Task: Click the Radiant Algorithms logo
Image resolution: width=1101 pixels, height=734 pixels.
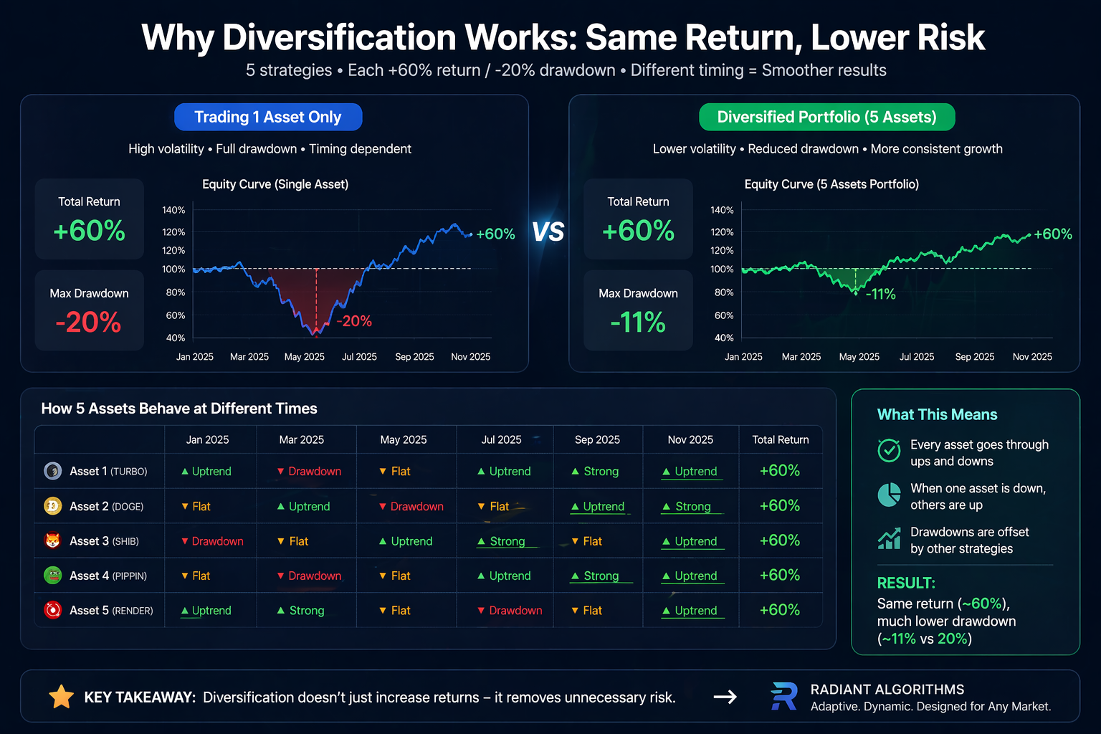Action: tap(784, 696)
